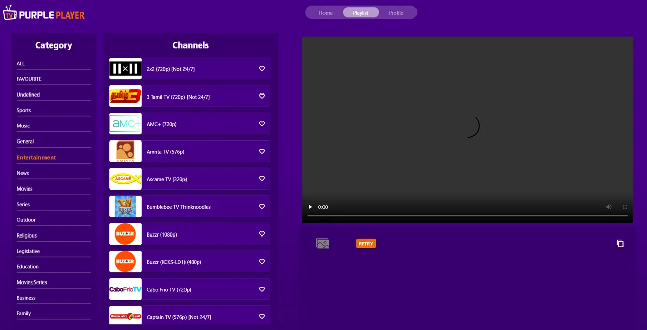Click the Buzzr channel logo
This screenshot has height=330, width=647.
125,234
